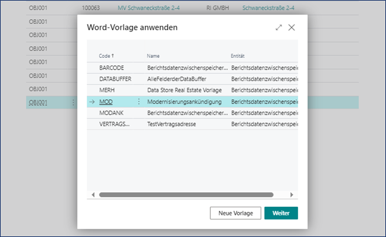The image size is (386, 237).
Task: Expand the Word-Vorlage anwenden dialog to full screen
Action: tap(279, 27)
